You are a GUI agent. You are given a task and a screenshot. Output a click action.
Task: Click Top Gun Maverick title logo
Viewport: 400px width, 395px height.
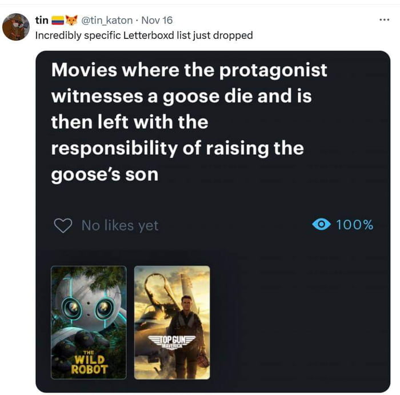[172, 342]
